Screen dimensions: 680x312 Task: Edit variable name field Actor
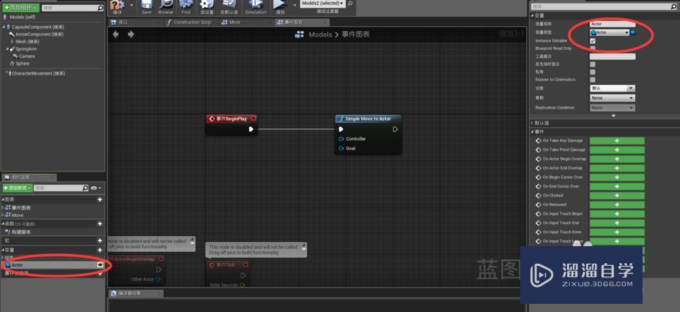[613, 24]
